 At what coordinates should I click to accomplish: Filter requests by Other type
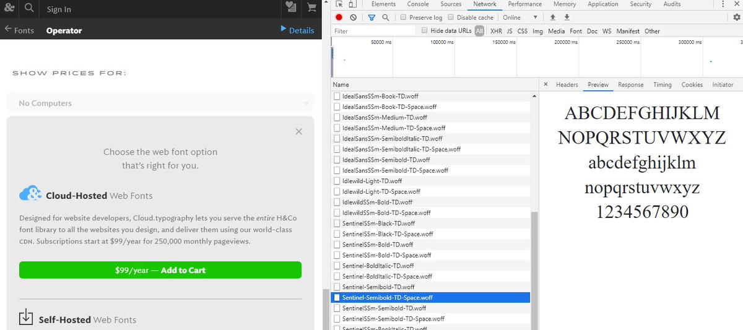point(652,31)
